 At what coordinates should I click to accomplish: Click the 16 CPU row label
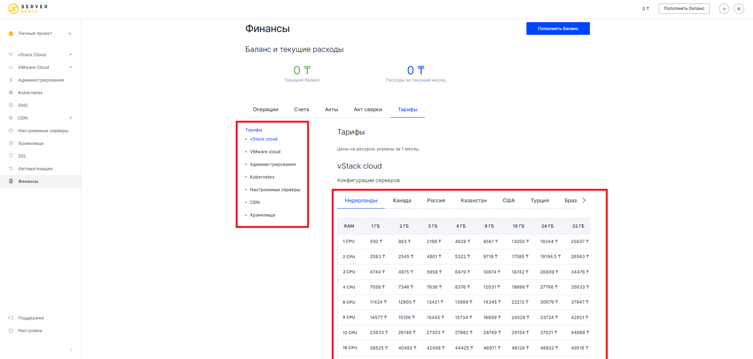(350, 348)
